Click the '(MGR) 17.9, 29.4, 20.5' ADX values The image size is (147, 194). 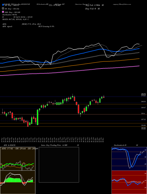31,24
